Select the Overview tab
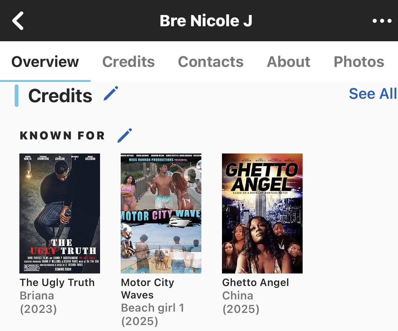Screen dimensions: 398x331 coord(45,62)
